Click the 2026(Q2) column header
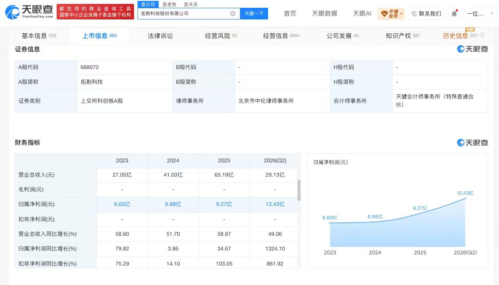 (275, 161)
